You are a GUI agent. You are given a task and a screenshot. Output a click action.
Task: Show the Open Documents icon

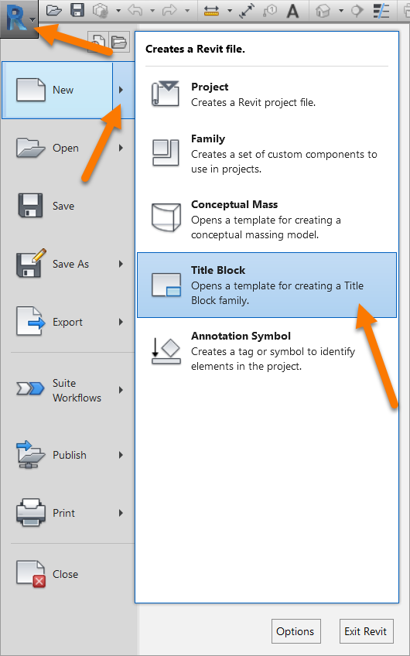(119, 42)
